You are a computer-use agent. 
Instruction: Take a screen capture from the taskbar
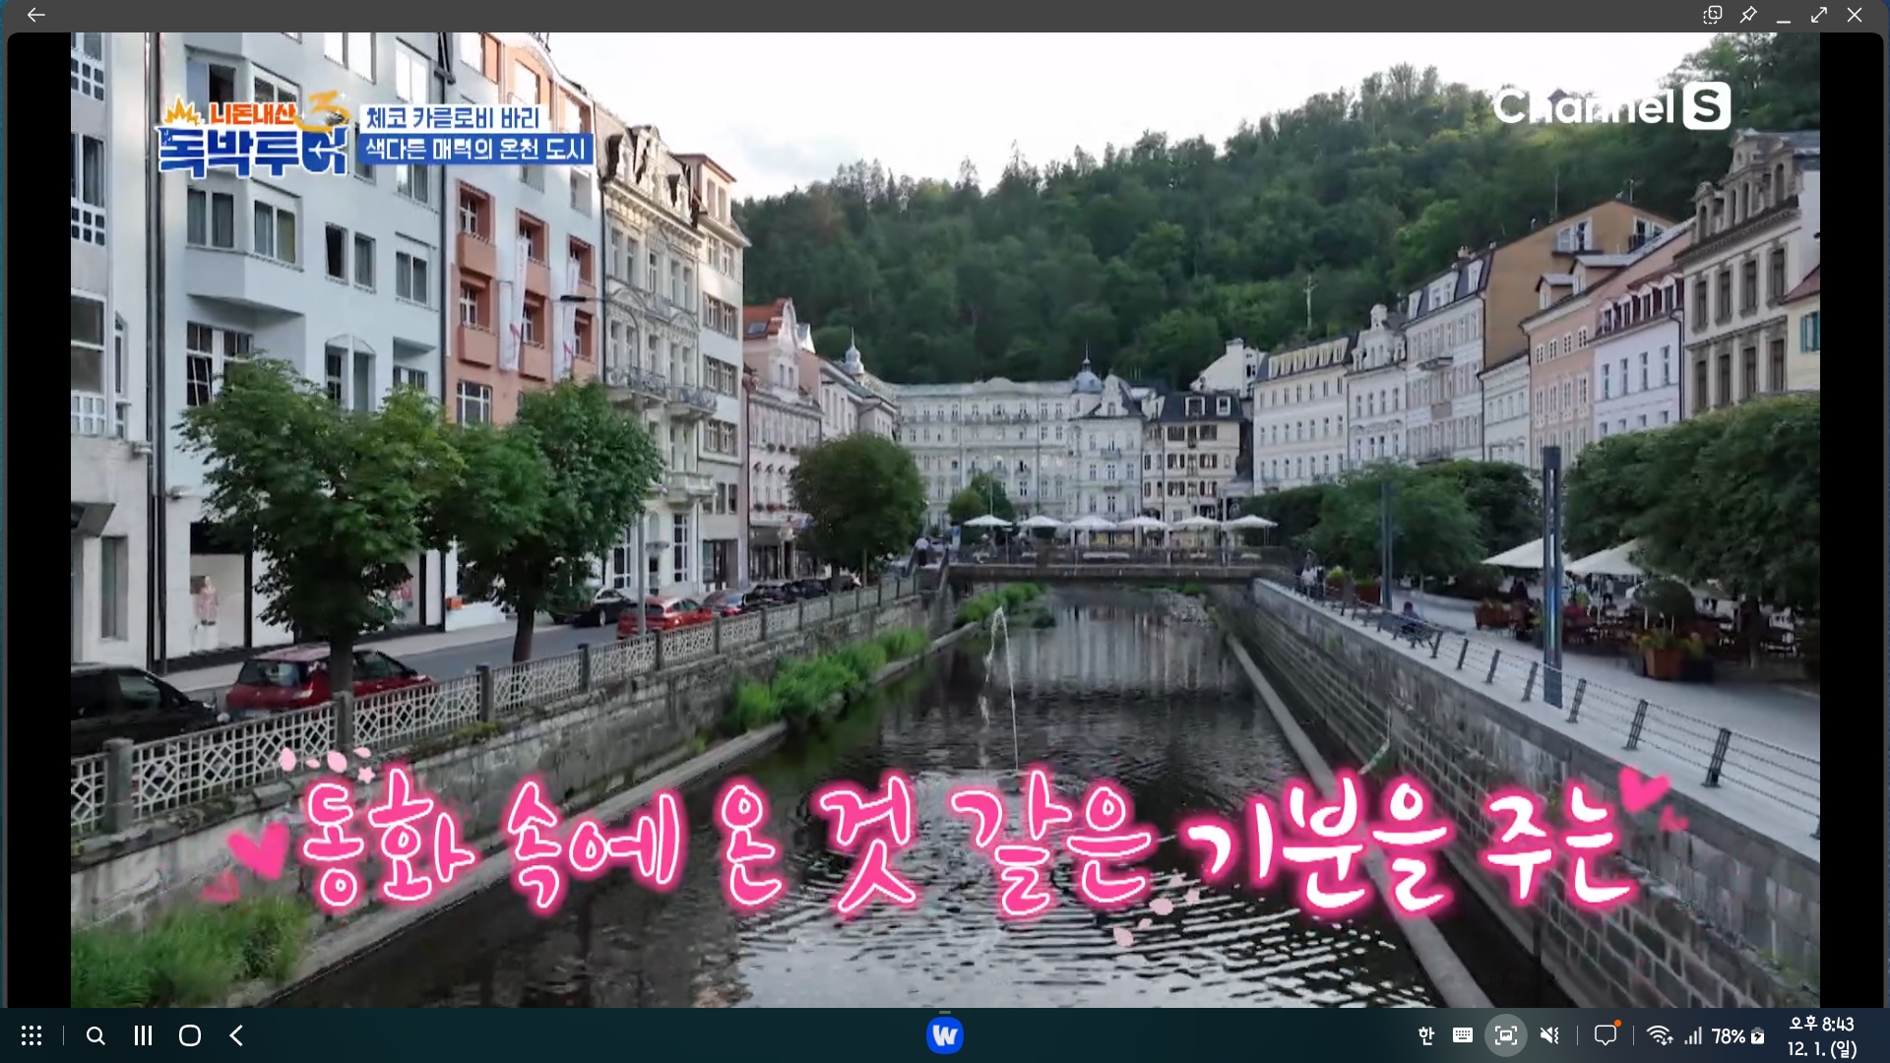pos(1505,1035)
